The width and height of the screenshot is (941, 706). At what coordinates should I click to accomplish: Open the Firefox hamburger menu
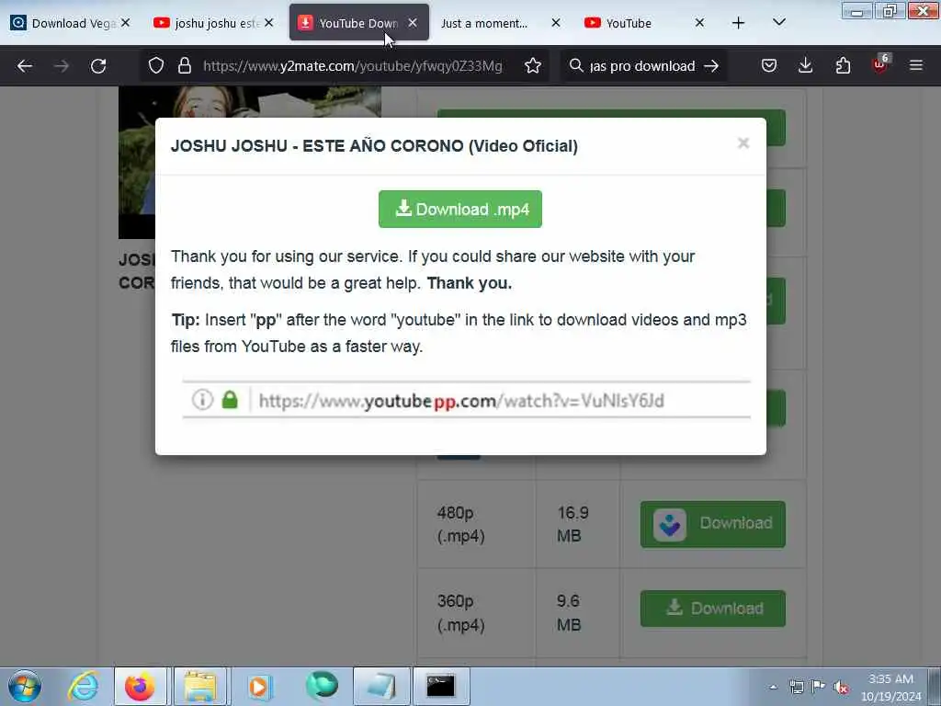pos(916,65)
